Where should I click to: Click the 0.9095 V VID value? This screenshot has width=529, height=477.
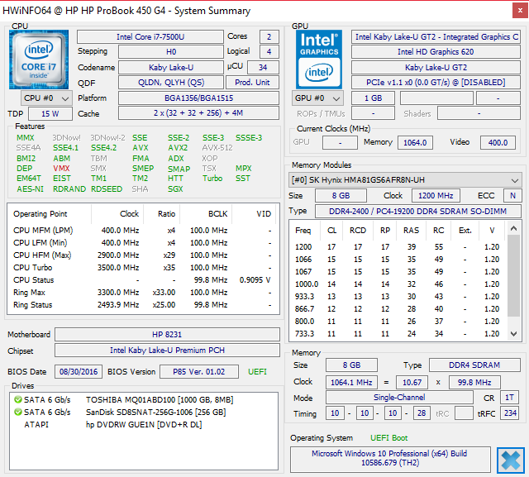255,280
